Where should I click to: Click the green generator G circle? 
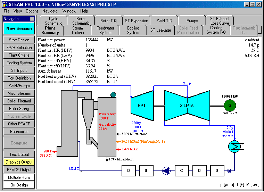point(229,105)
